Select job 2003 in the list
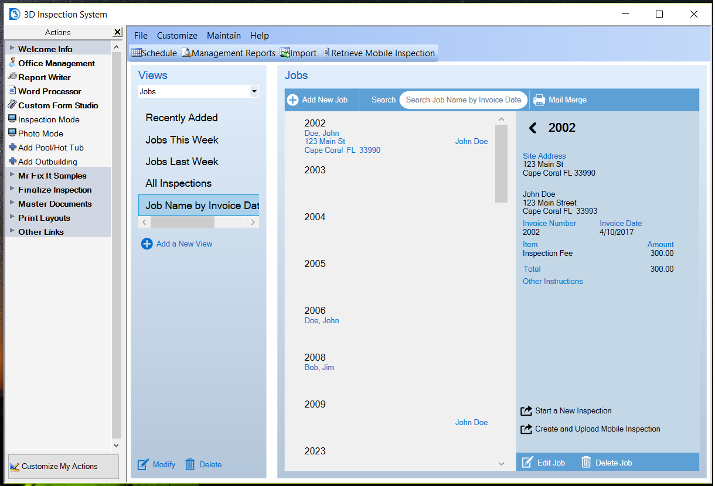 pos(315,170)
